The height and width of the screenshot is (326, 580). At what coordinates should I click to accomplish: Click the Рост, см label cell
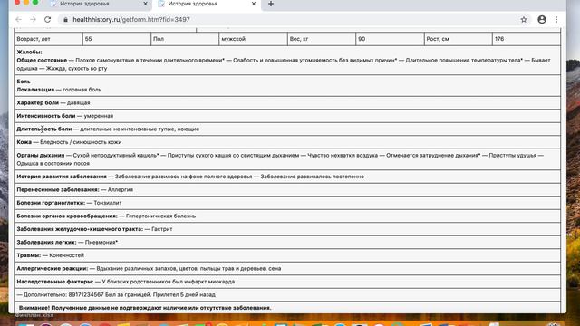tap(459, 39)
